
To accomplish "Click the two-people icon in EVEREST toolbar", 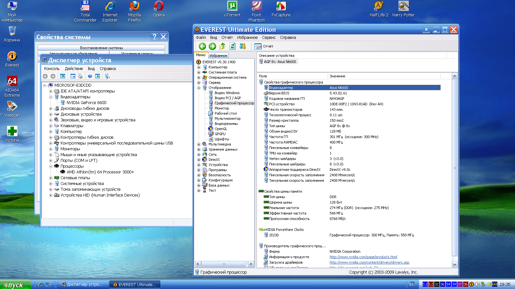I will [x=243, y=46].
